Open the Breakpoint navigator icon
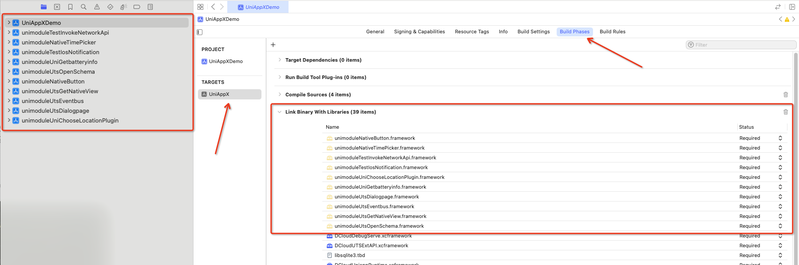Image resolution: width=799 pixels, height=265 pixels. pyautogui.click(x=137, y=7)
